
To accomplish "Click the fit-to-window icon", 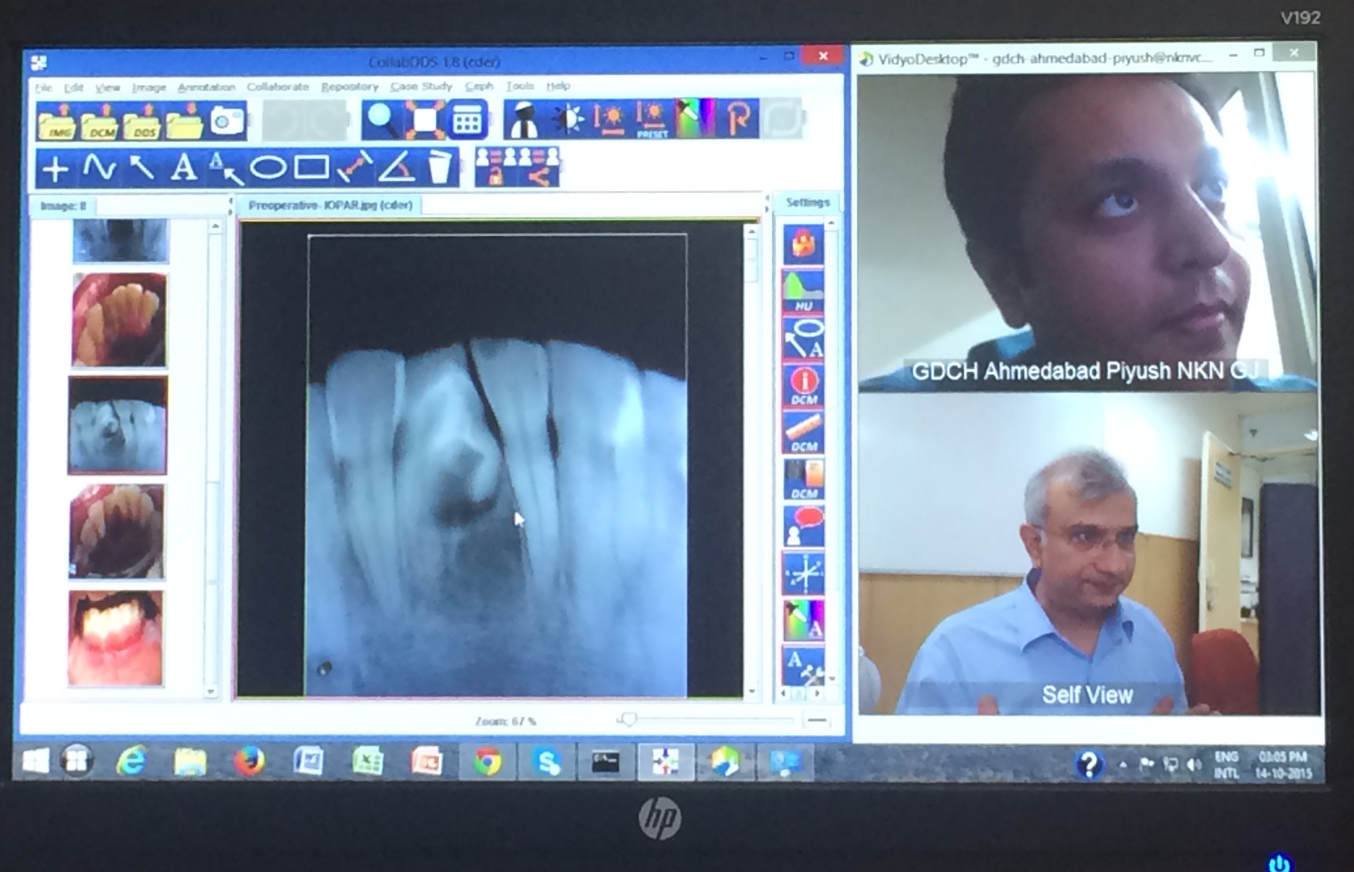I will tap(425, 120).
